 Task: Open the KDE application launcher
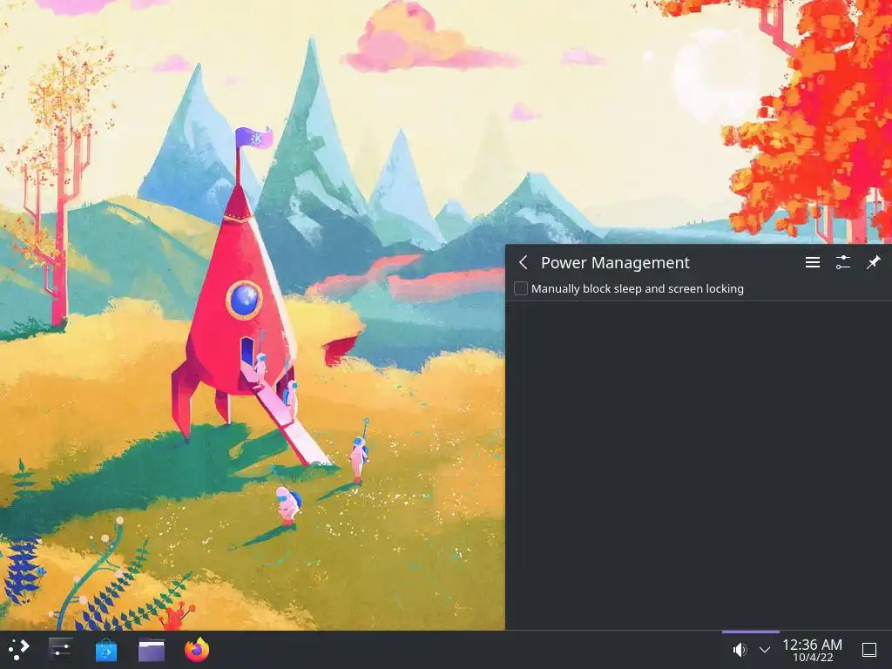point(19,649)
